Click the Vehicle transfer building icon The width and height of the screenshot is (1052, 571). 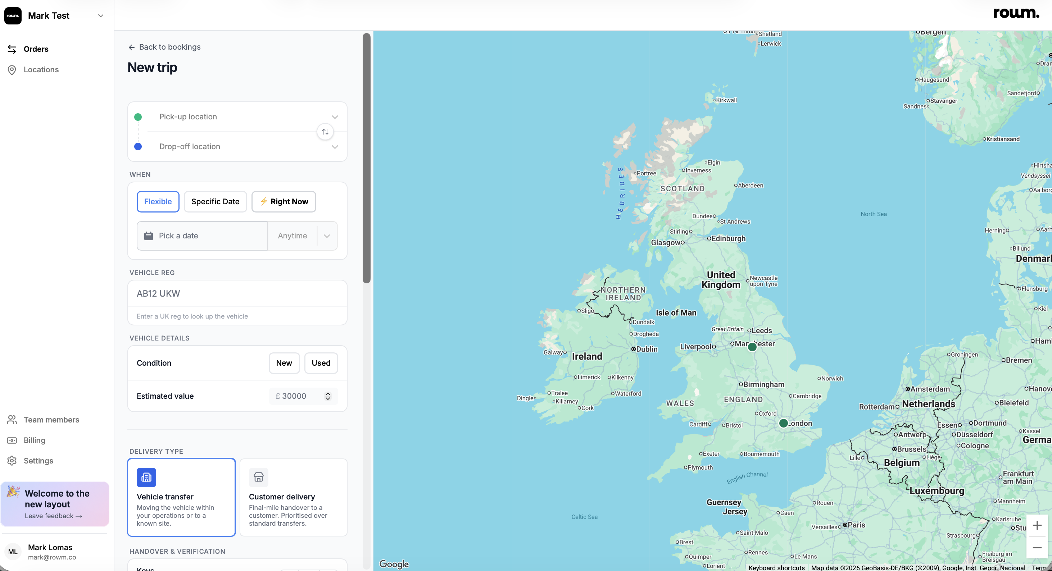(146, 477)
